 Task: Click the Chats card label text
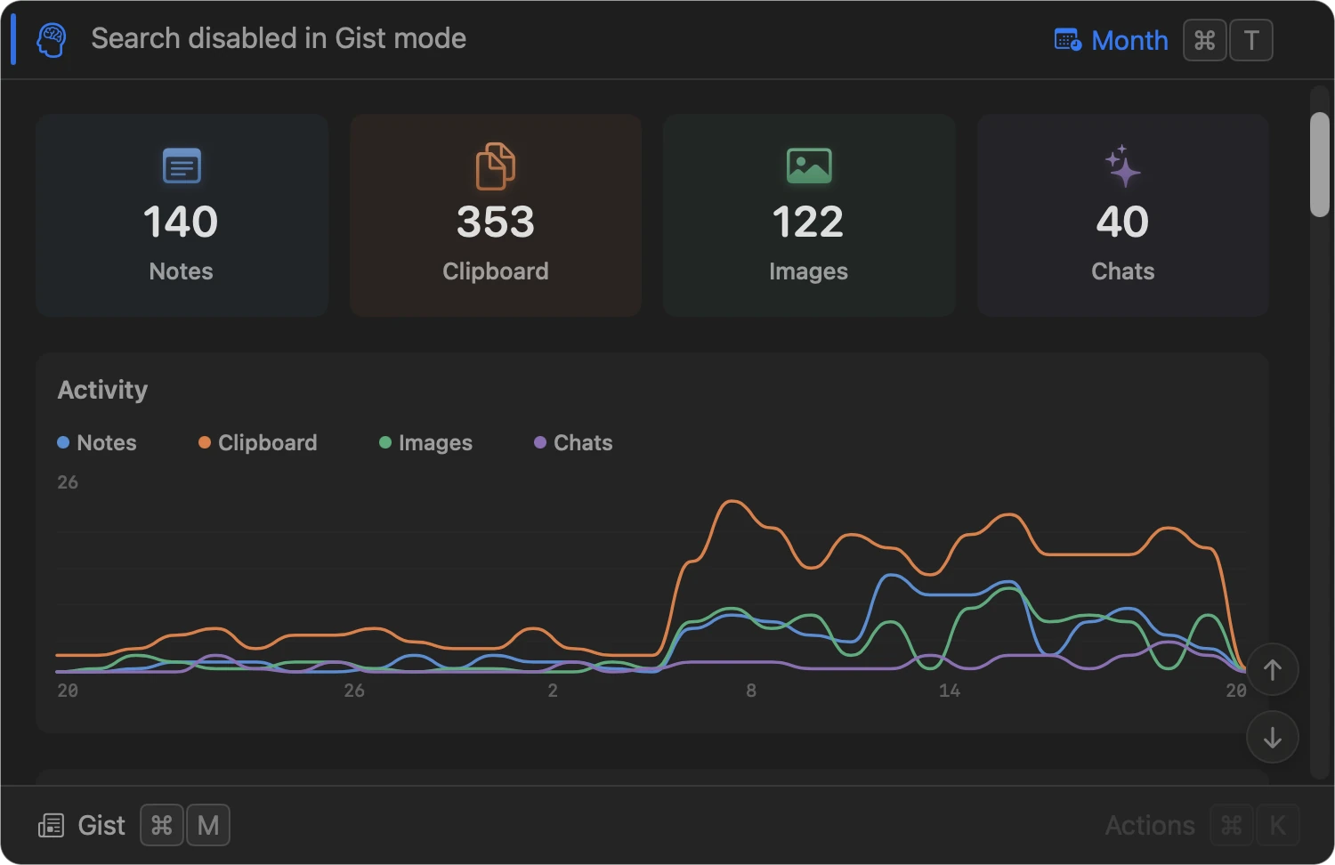[x=1123, y=271]
